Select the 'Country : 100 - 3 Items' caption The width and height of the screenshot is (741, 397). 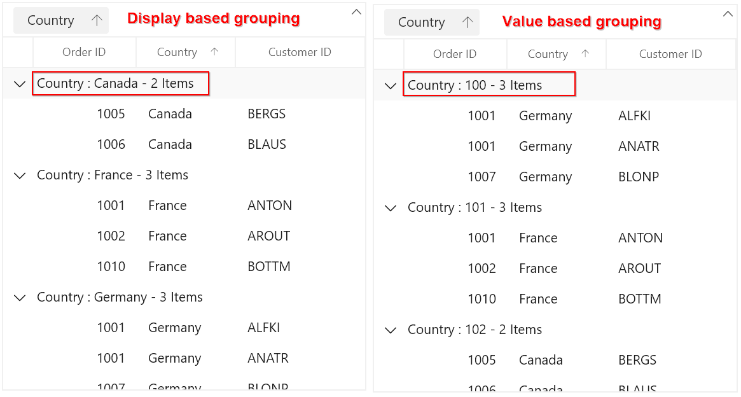[x=475, y=85]
